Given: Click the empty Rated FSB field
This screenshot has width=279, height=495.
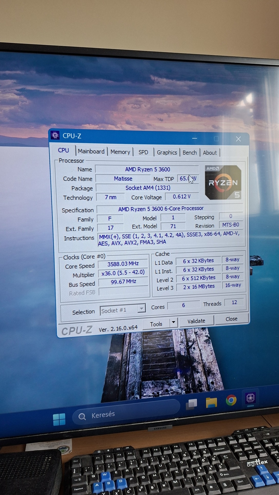Looking at the screenshot, I should [124, 291].
